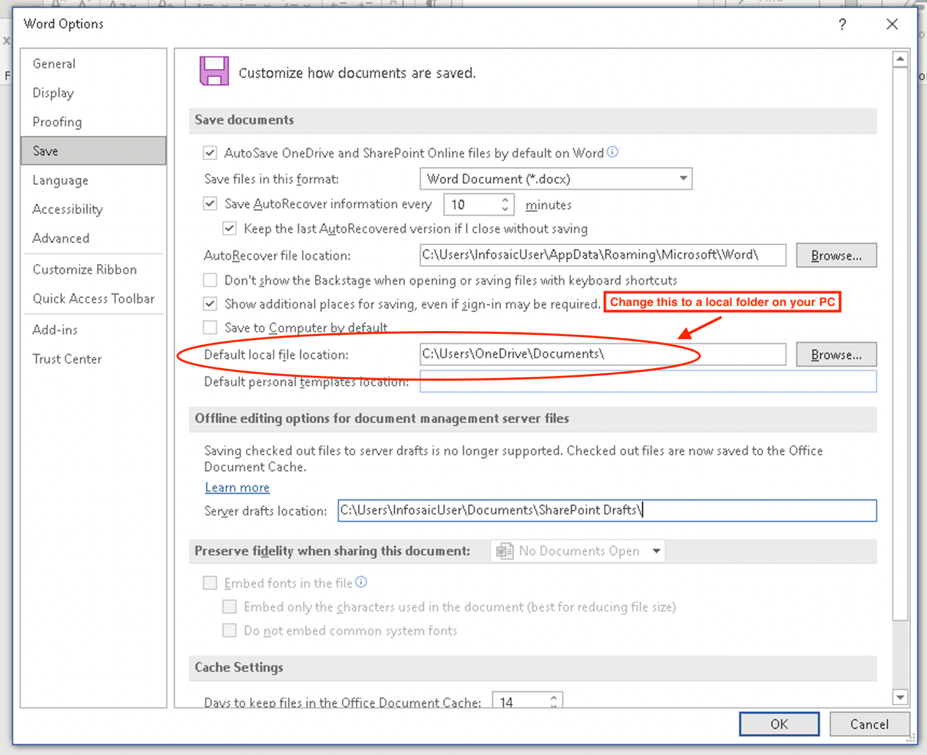The width and height of the screenshot is (927, 755).
Task: Click the Default local file location field
Action: pos(603,354)
